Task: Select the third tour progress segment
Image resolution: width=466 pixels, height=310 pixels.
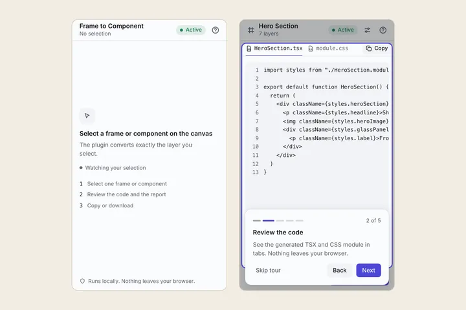Action: coord(280,221)
